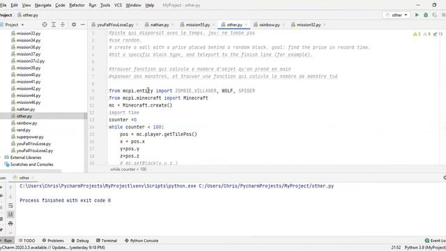Screen dimensions: 446x251
Task: Open the Python Console tool window
Action: tap(141, 241)
